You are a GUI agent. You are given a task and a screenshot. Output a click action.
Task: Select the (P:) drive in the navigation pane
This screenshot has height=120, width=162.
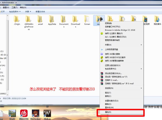pyautogui.click(x=2, y=76)
